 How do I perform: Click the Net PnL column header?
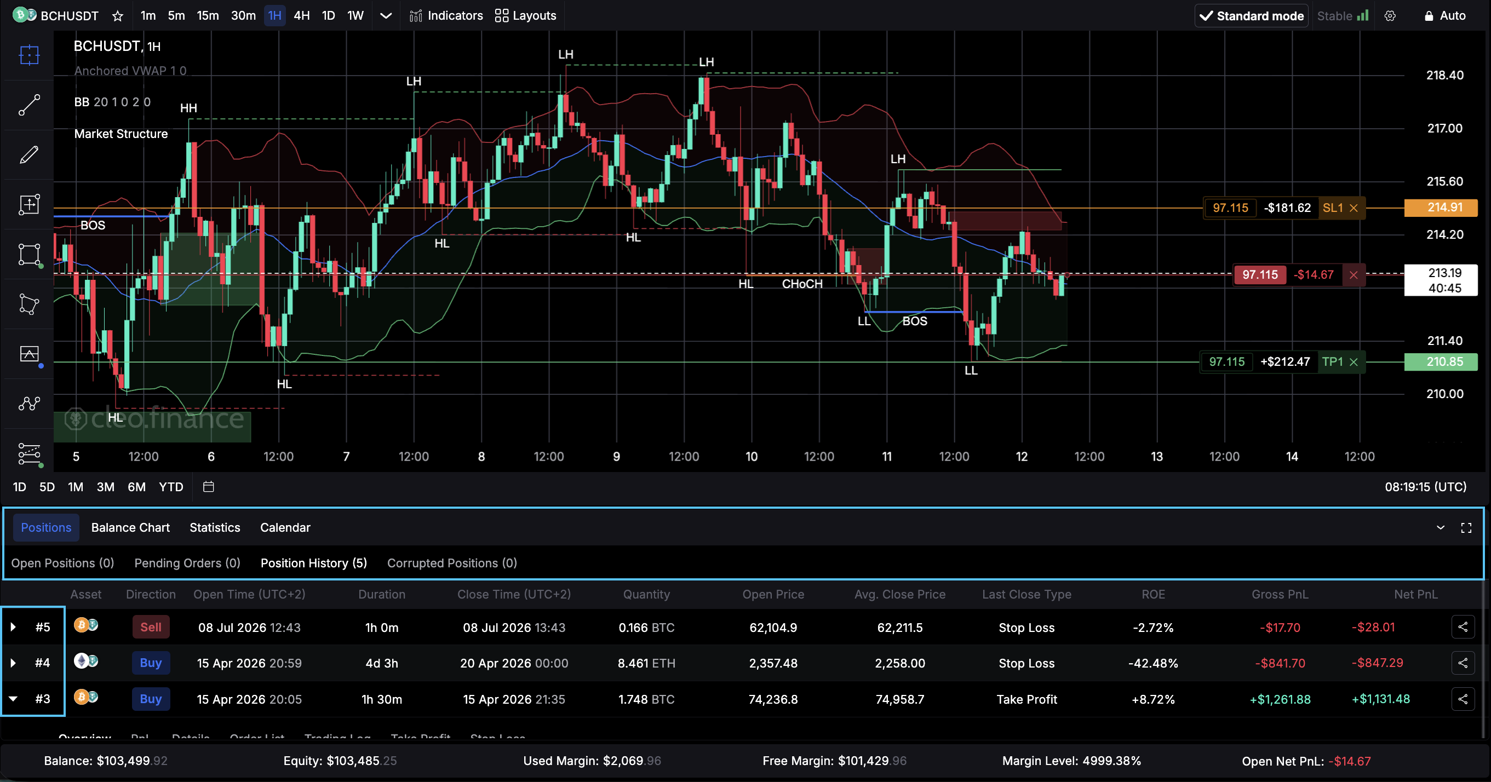tap(1415, 595)
